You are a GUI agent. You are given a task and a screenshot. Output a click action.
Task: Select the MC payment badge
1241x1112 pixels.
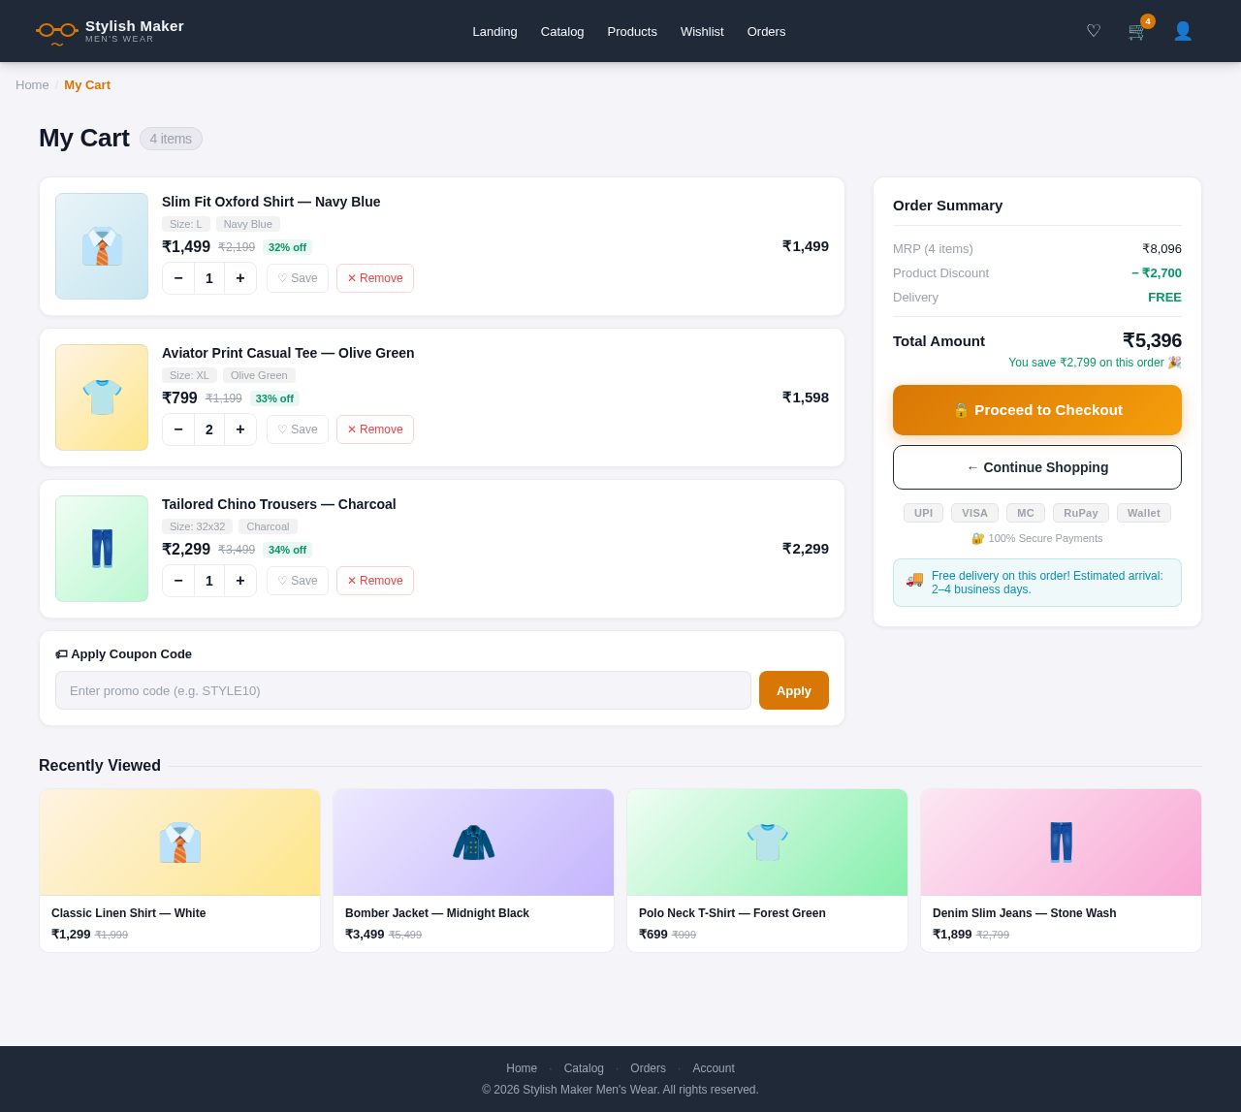pos(1026,513)
